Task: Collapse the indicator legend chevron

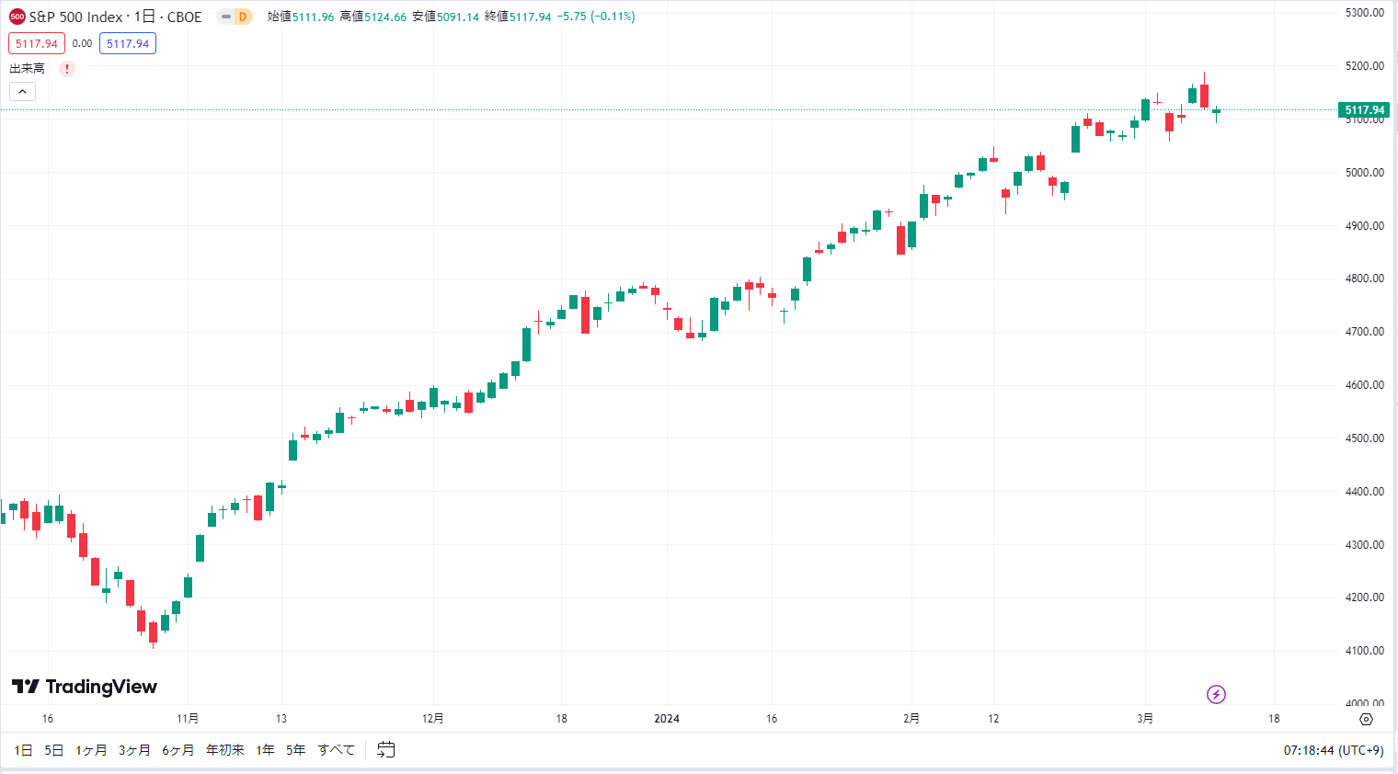Action: click(x=23, y=91)
